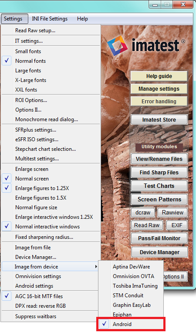The width and height of the screenshot is (196, 333).
Task: Open Multitest settings…
Action: pos(51,158)
